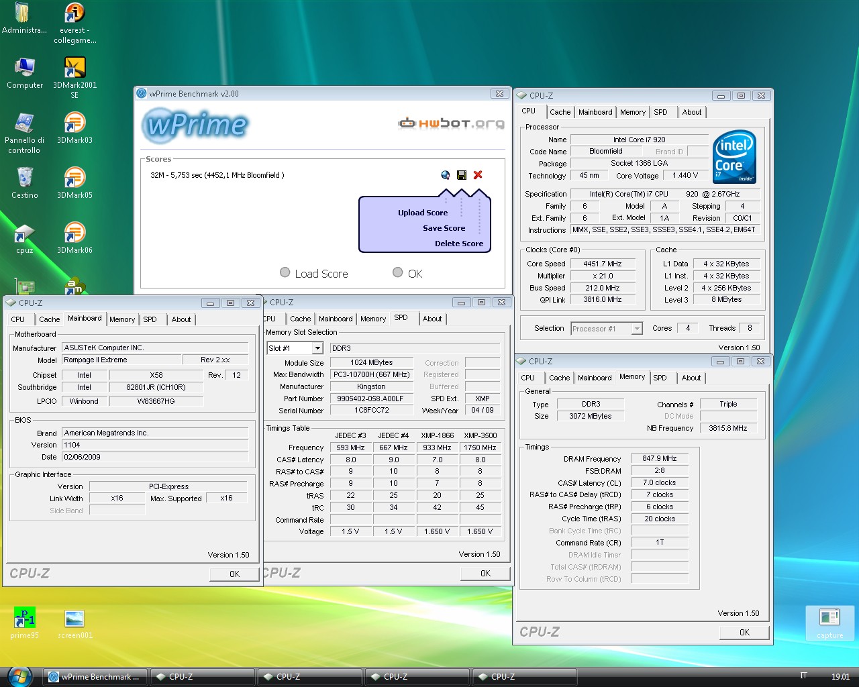
Task: Open the everest collegame desktop icon
Action: pos(74,23)
